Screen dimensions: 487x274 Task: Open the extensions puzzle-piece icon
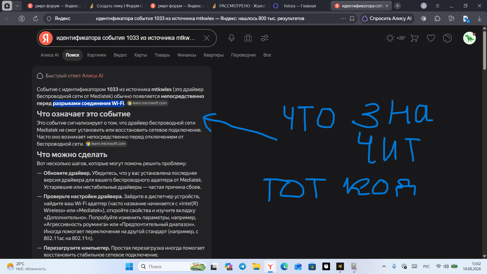pyautogui.click(x=438, y=19)
